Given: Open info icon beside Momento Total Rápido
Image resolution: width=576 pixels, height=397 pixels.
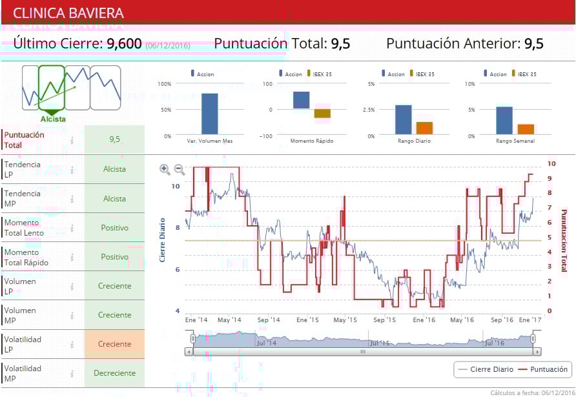Looking at the screenshot, I should 72,257.
